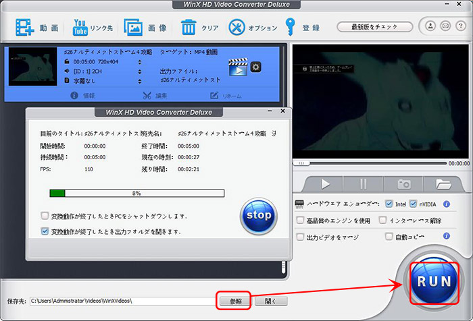
Task: Open the codec settings gear icon
Action: (x=256, y=67)
